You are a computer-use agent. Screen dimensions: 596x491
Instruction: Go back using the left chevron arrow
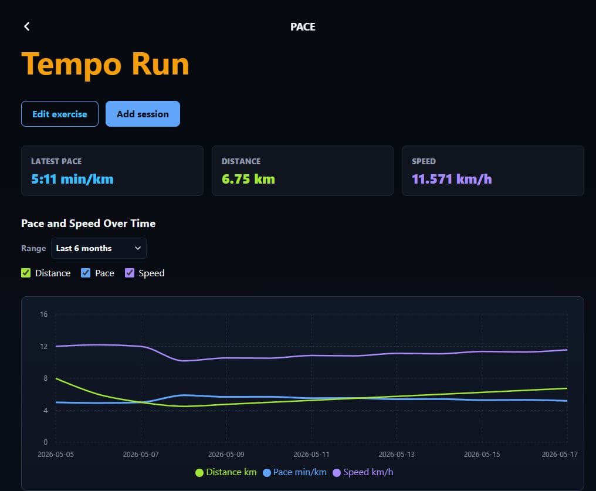click(x=26, y=26)
